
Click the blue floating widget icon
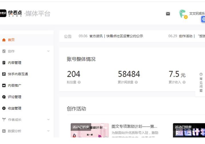click(203, 19)
